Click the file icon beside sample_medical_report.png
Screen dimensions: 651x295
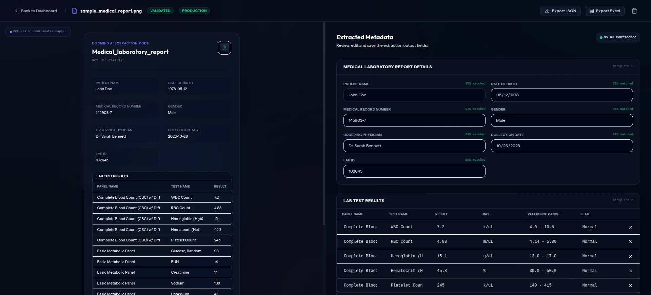click(75, 11)
